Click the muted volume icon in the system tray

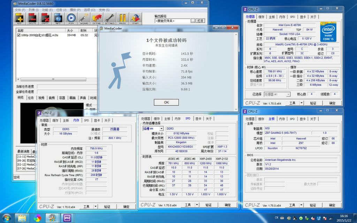[x=313, y=218]
